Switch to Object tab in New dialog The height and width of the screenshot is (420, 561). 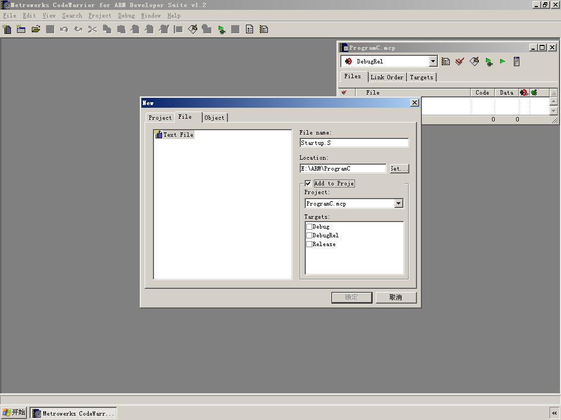click(214, 118)
